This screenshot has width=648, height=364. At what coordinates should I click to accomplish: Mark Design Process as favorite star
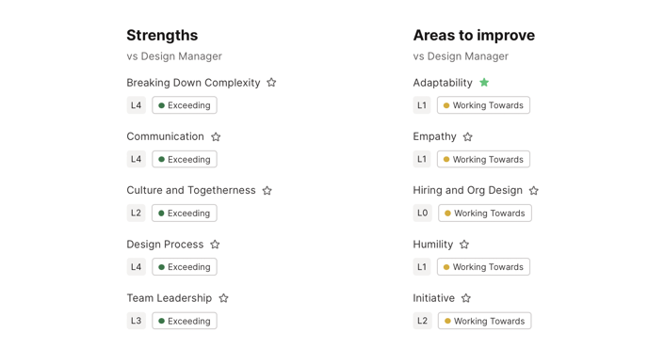(215, 245)
